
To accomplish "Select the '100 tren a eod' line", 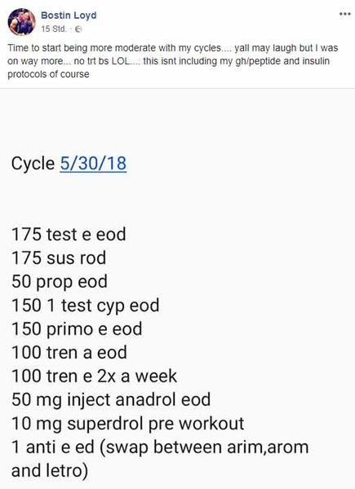I will click(69, 352).
